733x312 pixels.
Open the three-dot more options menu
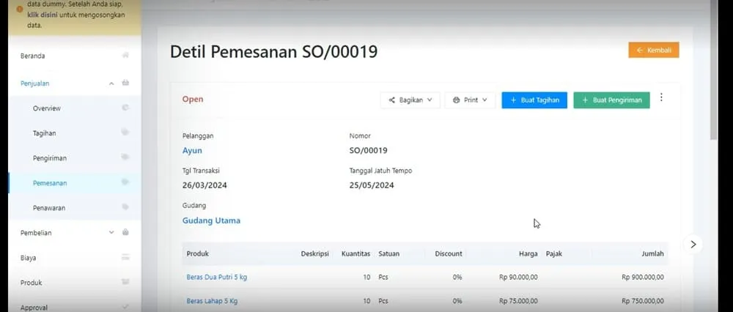click(661, 97)
